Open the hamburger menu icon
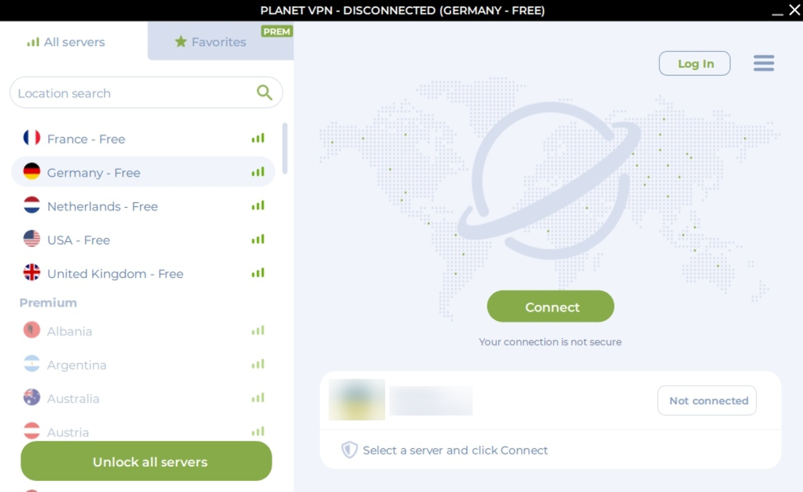 coord(764,63)
